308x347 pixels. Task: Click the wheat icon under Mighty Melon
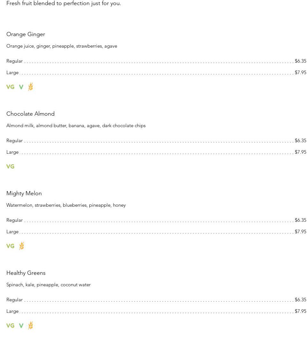pos(21,246)
